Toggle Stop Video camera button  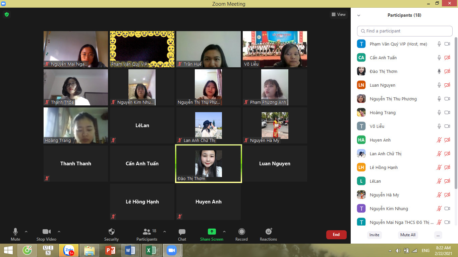(46, 232)
